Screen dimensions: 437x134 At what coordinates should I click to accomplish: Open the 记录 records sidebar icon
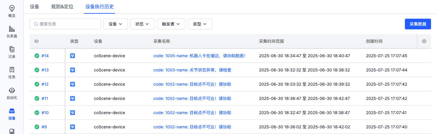(12, 49)
